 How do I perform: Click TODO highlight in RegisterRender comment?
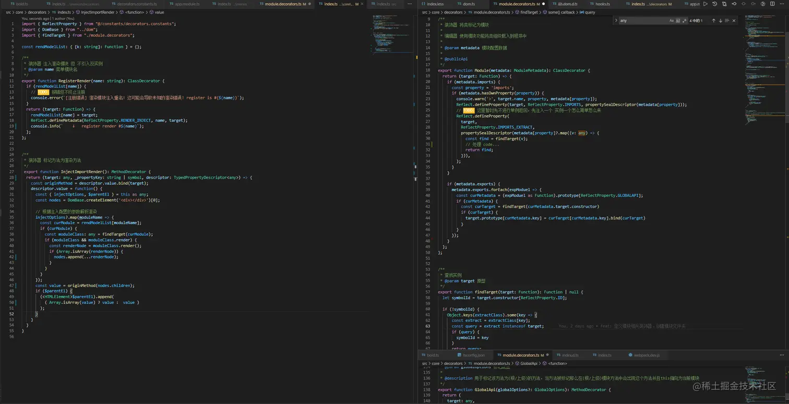point(43,92)
